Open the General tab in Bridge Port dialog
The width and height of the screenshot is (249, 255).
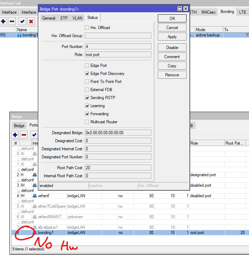coord(49,18)
